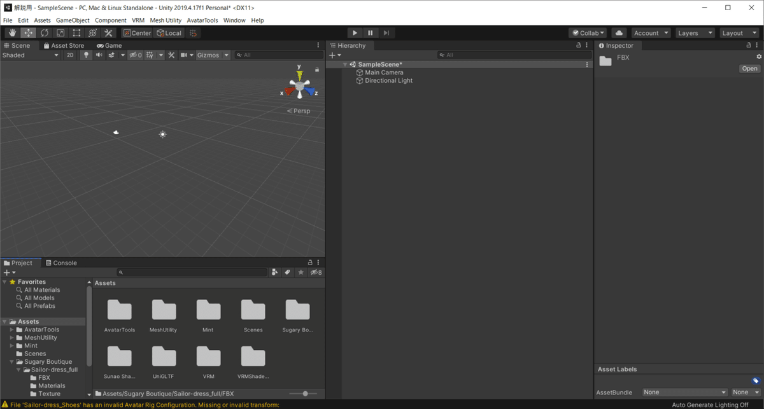Select Directional Light in Hierarchy
The width and height of the screenshot is (764, 409).
coord(388,81)
